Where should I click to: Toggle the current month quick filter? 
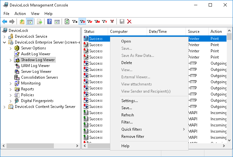pyautogui.click(x=97, y=21)
